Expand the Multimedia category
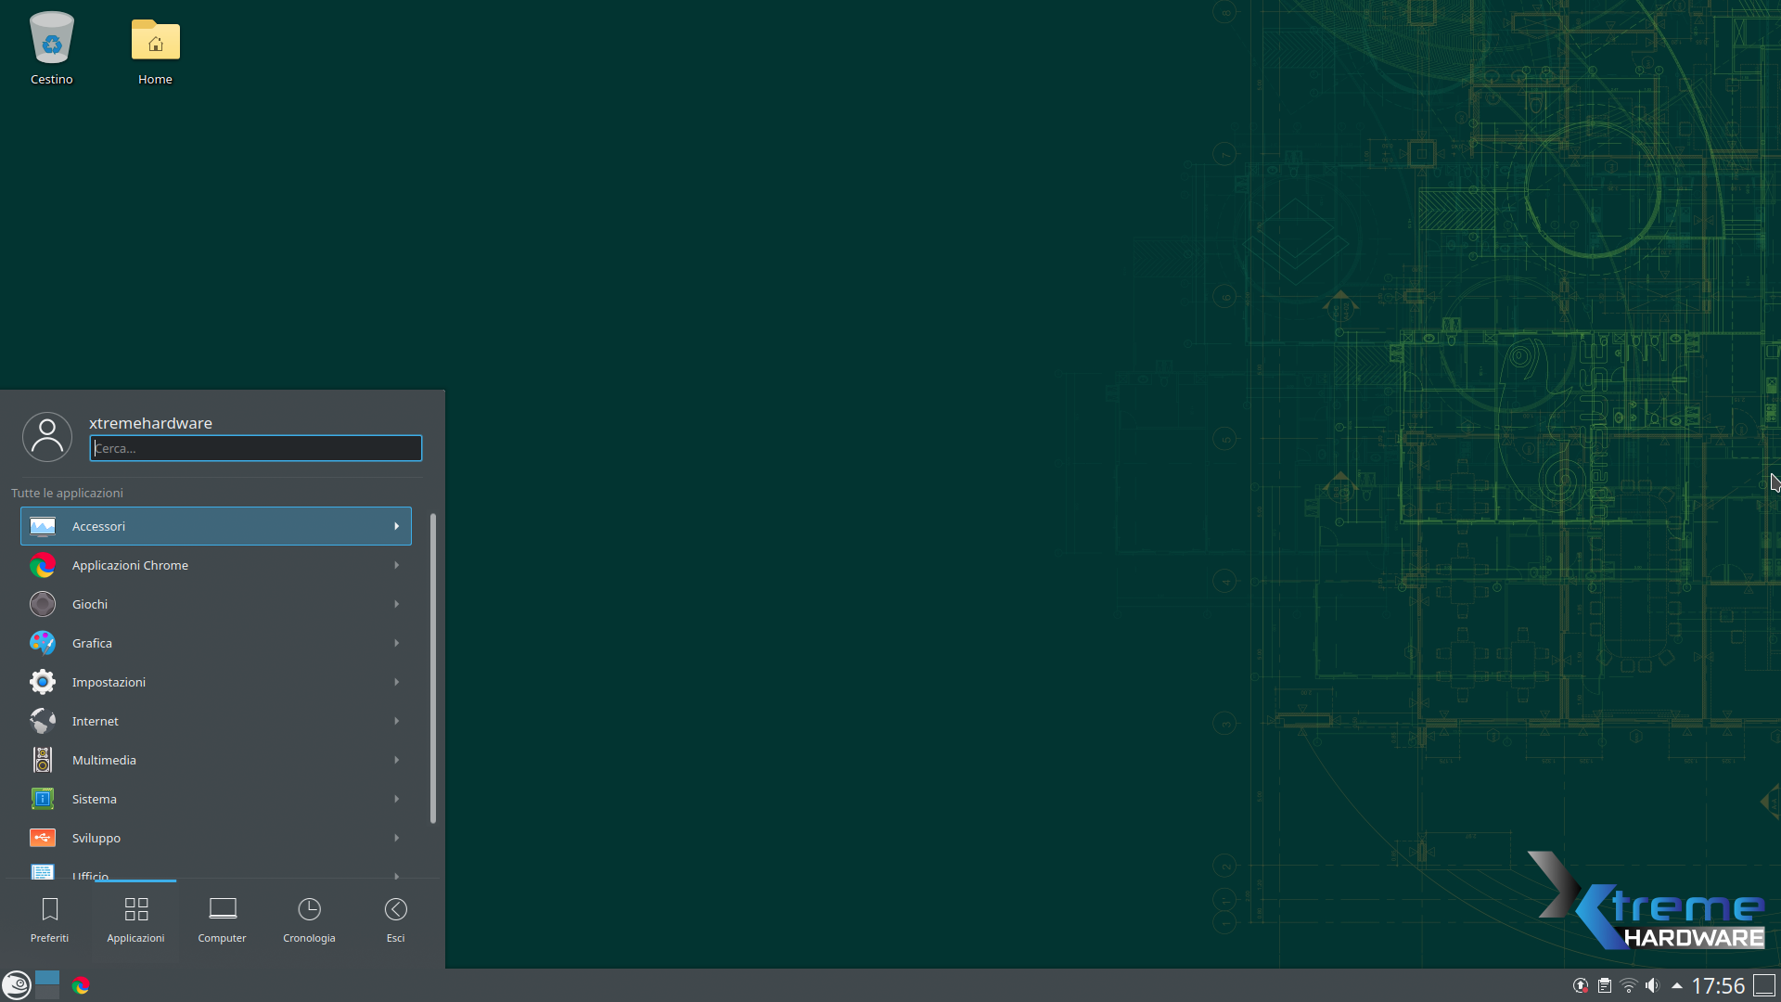 pyautogui.click(x=215, y=760)
